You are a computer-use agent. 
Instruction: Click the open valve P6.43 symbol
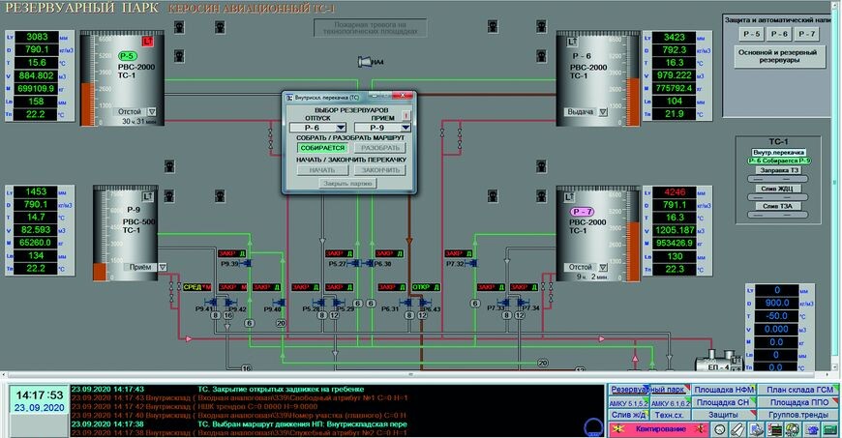(x=424, y=303)
